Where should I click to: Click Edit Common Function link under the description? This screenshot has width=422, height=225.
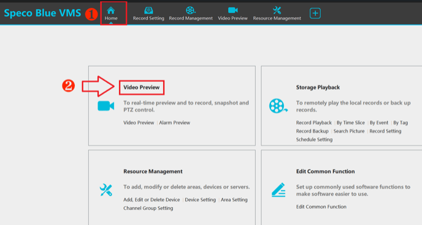321,207
